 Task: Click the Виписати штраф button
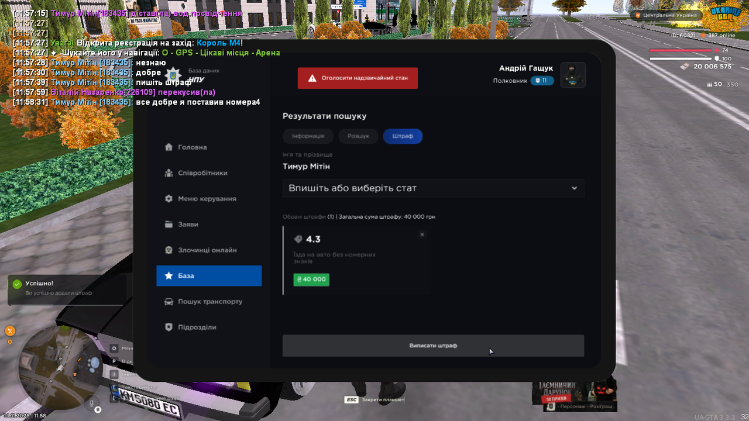coord(433,346)
